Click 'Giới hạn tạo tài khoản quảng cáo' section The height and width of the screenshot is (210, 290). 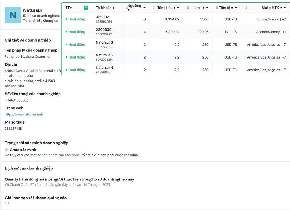coord(36,198)
